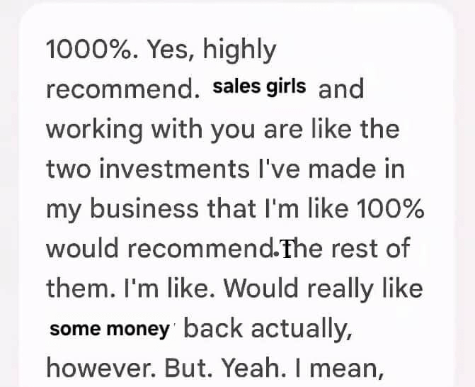Click the word "Yes" in first line
The height and width of the screenshot is (387, 475).
coord(164,50)
